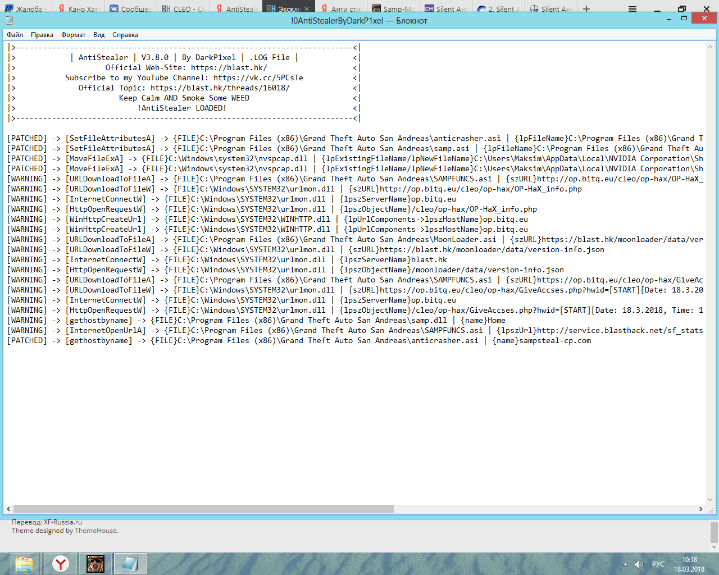Open the browser hamburger menu
The width and height of the screenshot is (719, 575).
[632, 8]
